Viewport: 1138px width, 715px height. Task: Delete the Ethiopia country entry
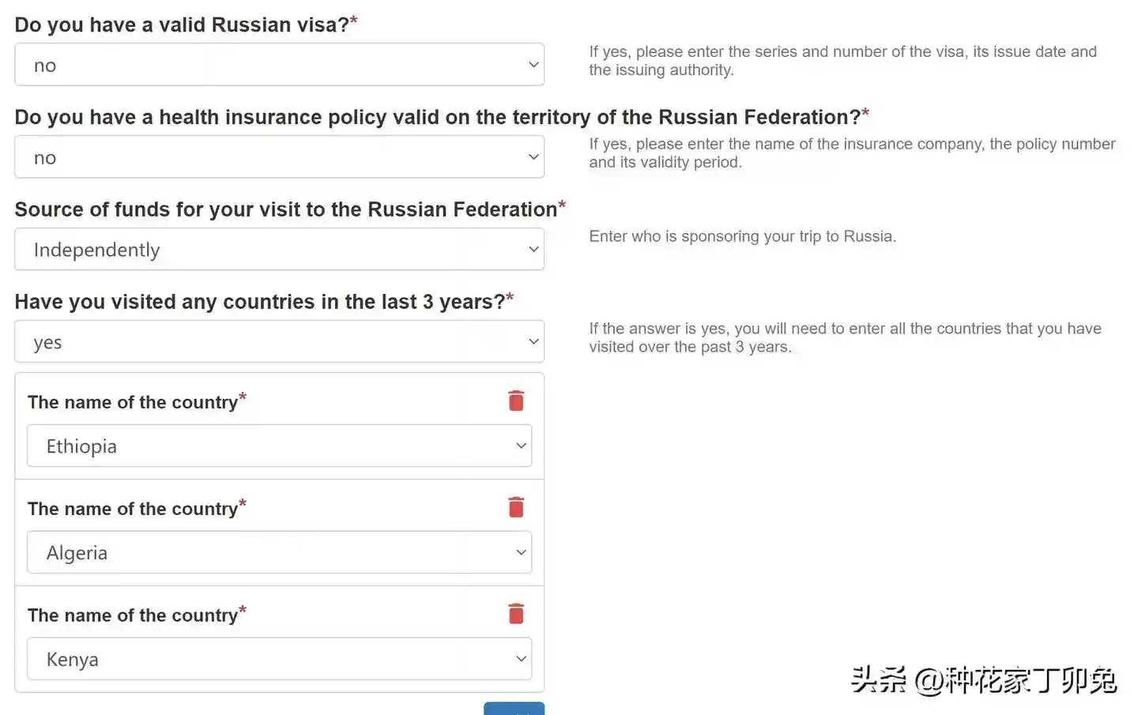tap(516, 401)
